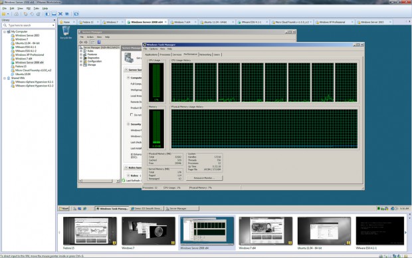The width and height of the screenshot is (412, 258).
Task: Collapse Shared VMs in the Library tree
Action: click(5, 78)
